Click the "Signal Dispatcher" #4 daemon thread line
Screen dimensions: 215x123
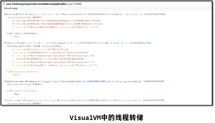[84, 81]
